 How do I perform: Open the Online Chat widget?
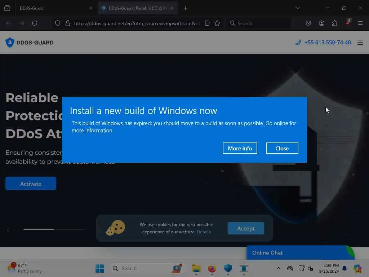click(x=300, y=253)
